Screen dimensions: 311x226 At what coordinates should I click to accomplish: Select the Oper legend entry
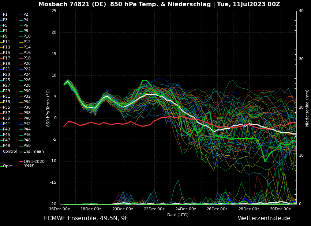click(x=8, y=166)
